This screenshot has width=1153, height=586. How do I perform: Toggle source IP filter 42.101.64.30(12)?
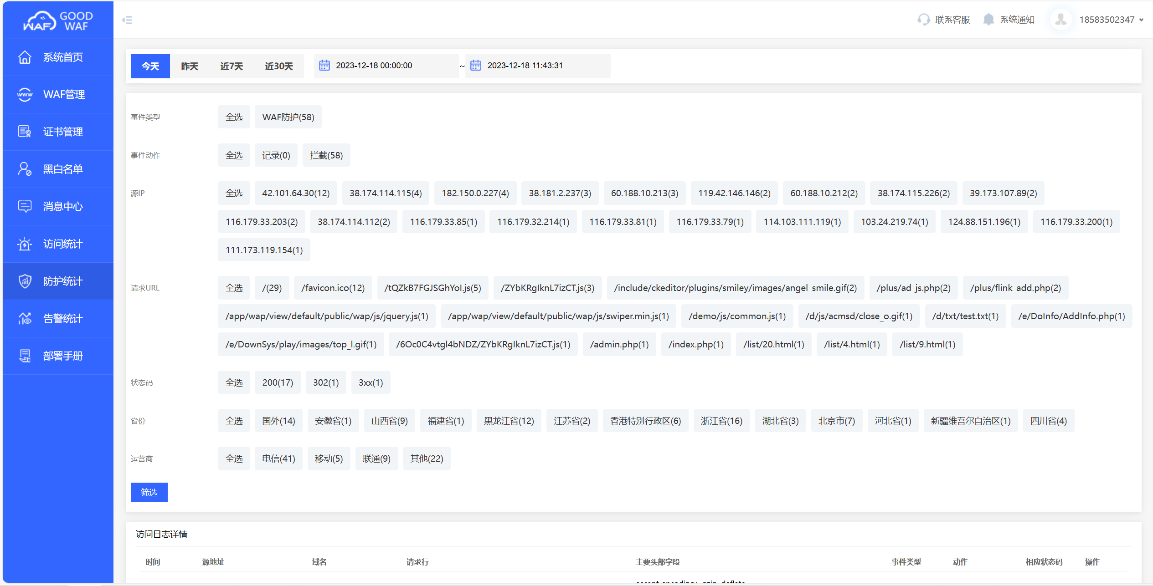[x=295, y=193]
